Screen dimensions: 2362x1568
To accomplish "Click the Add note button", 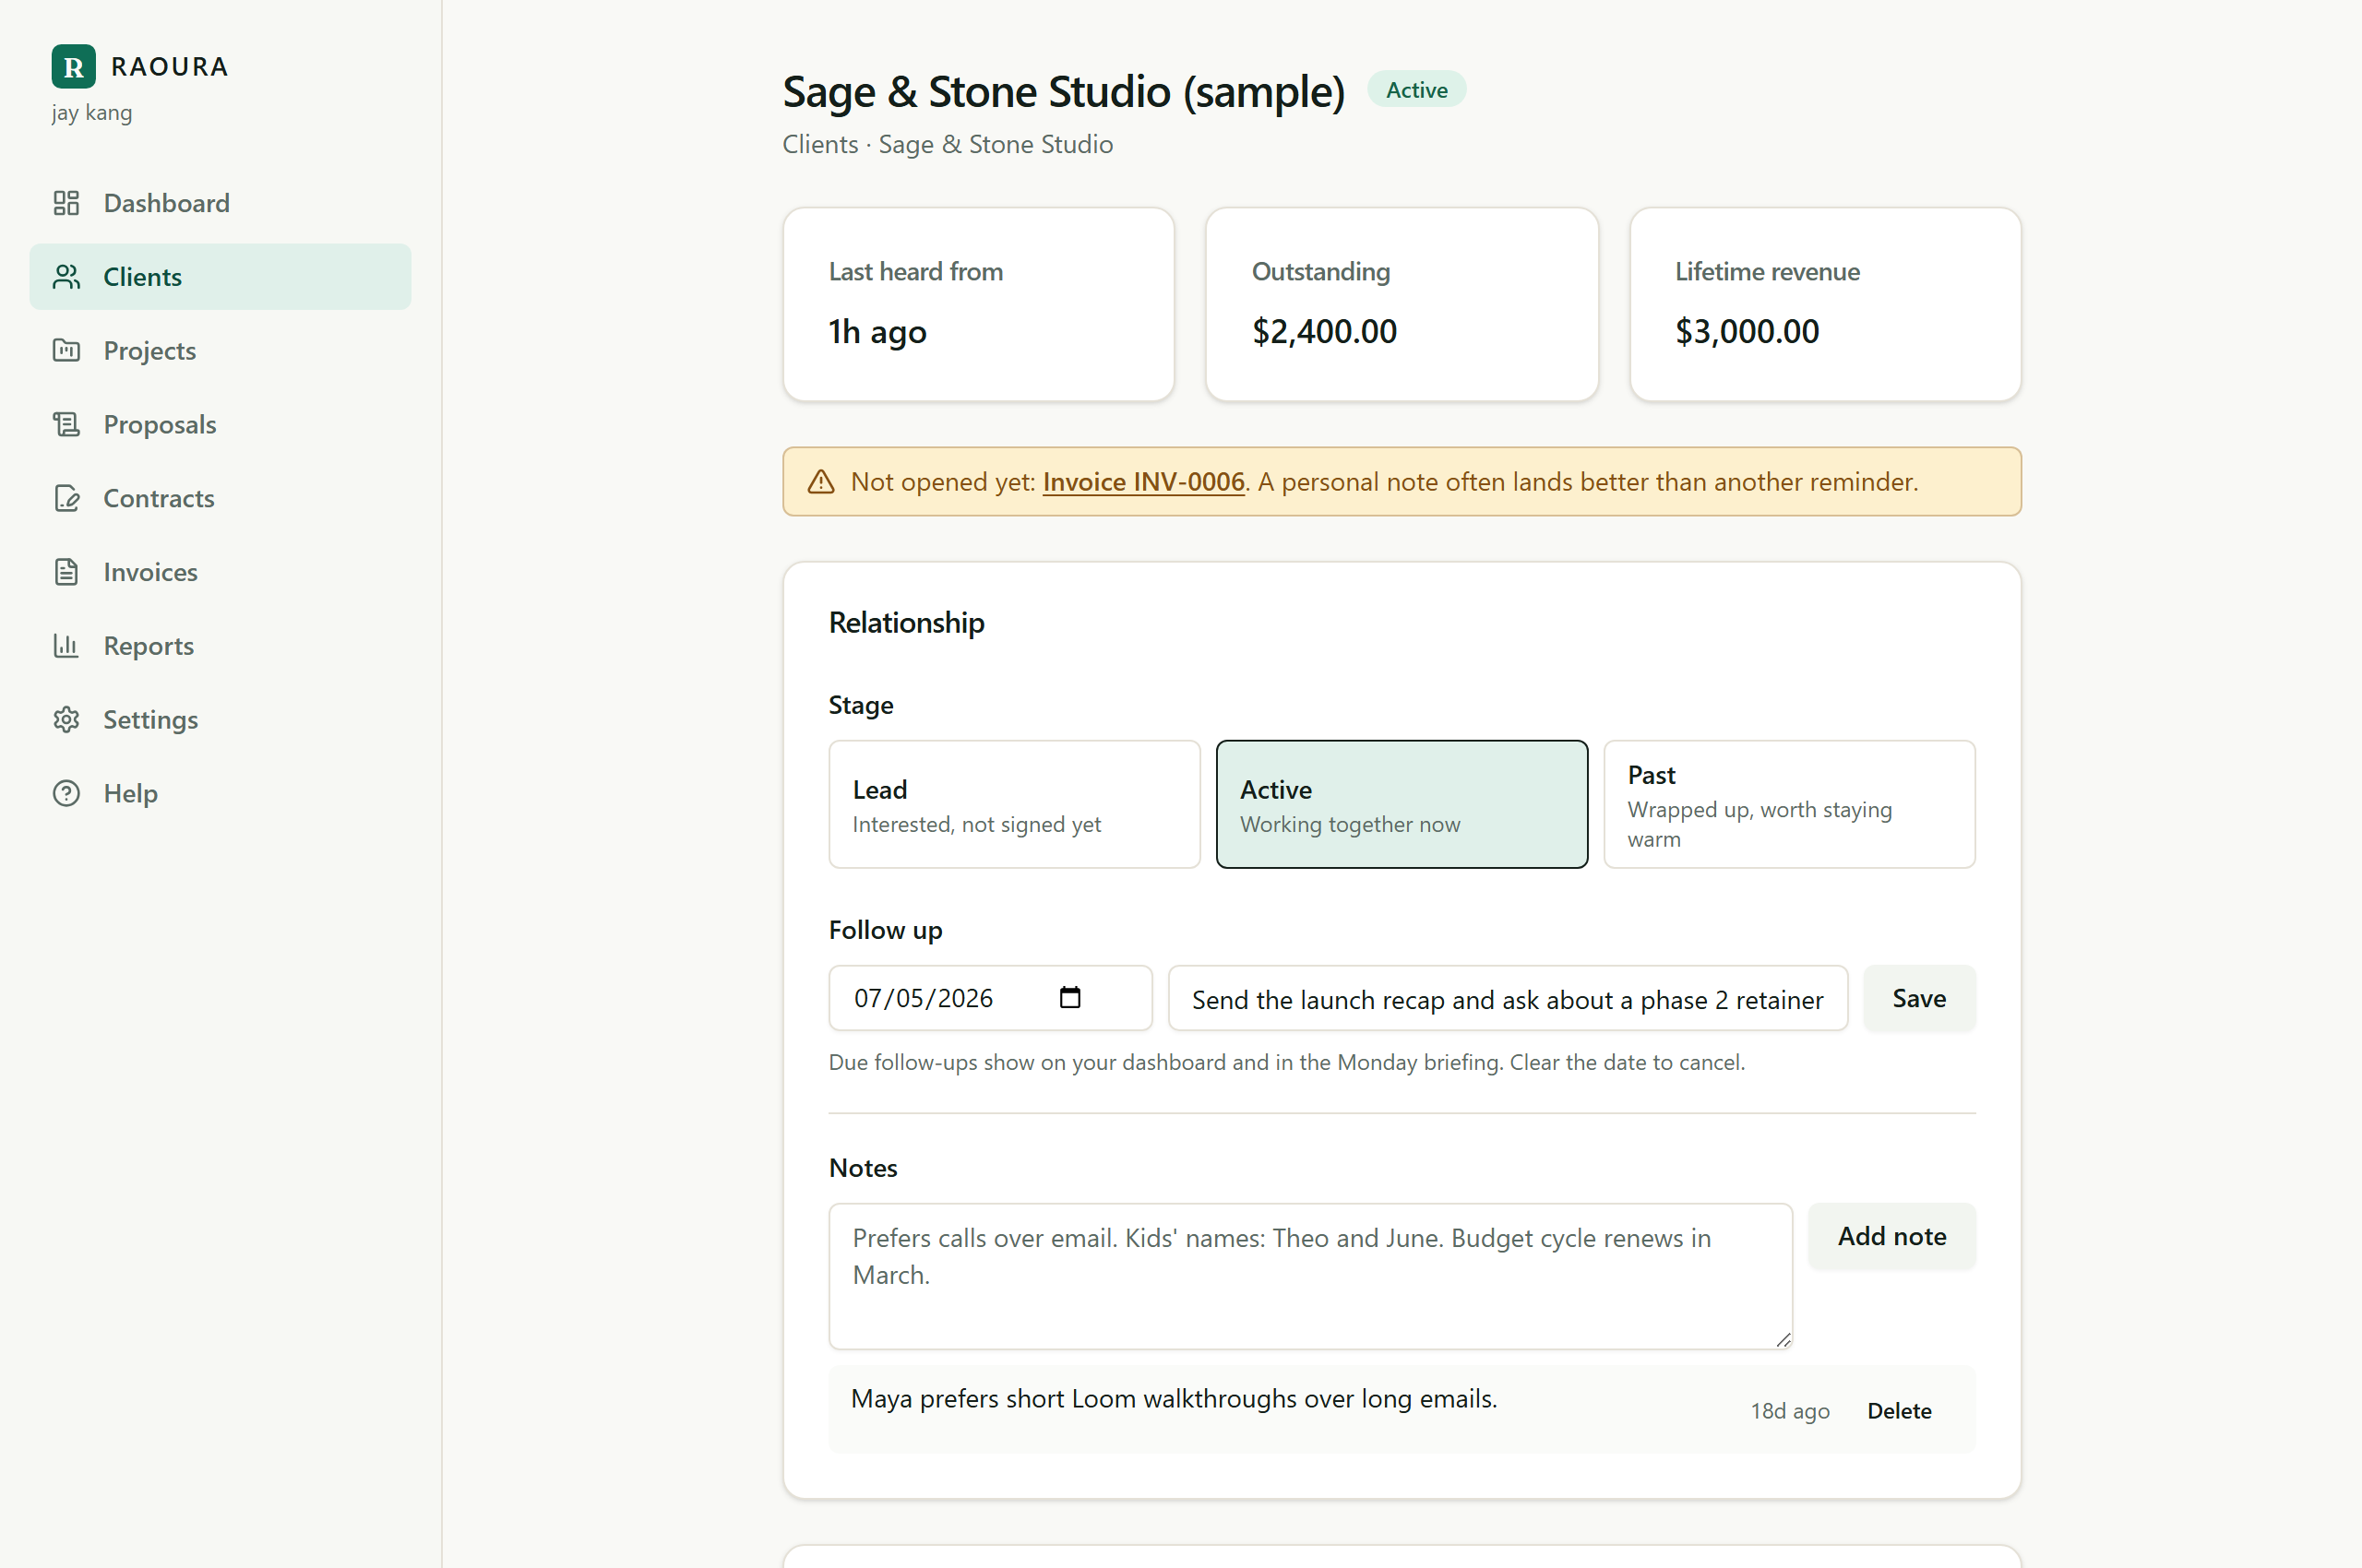I will coord(1891,1237).
